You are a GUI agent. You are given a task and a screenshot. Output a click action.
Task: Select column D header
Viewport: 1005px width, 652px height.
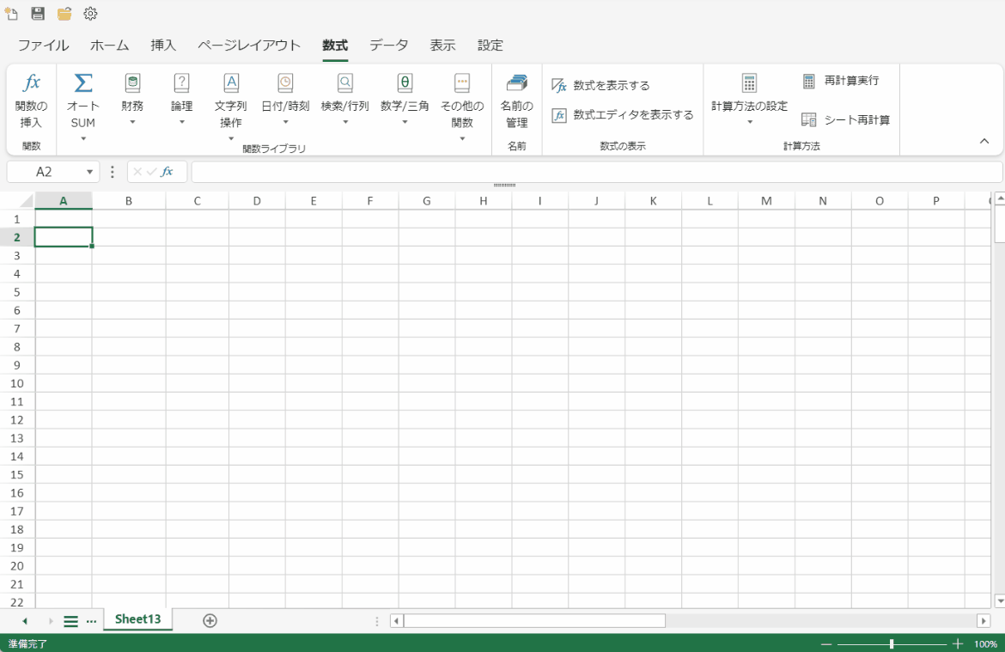[x=257, y=201]
